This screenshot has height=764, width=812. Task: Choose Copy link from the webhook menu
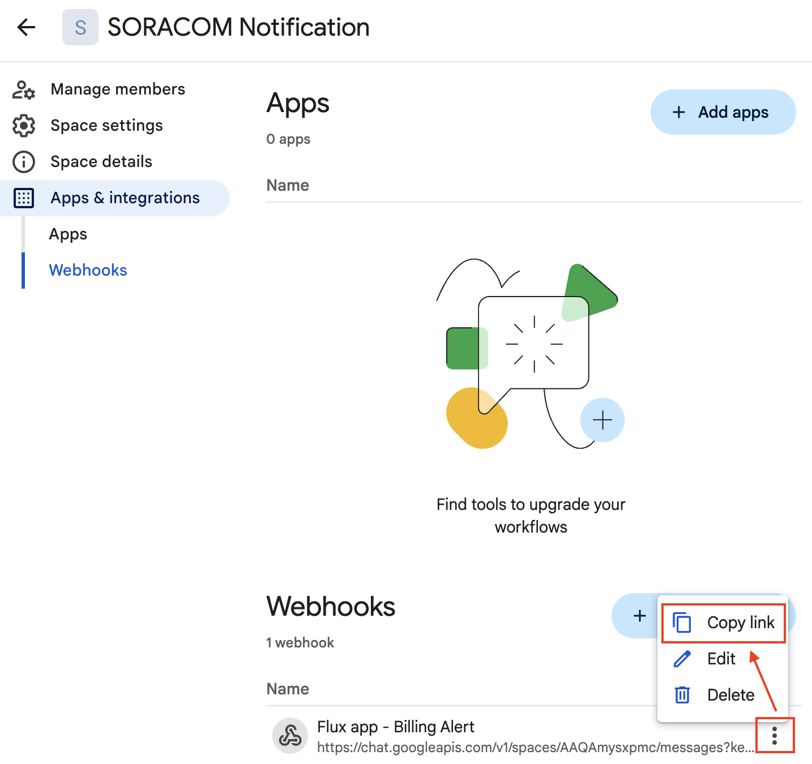click(x=723, y=623)
